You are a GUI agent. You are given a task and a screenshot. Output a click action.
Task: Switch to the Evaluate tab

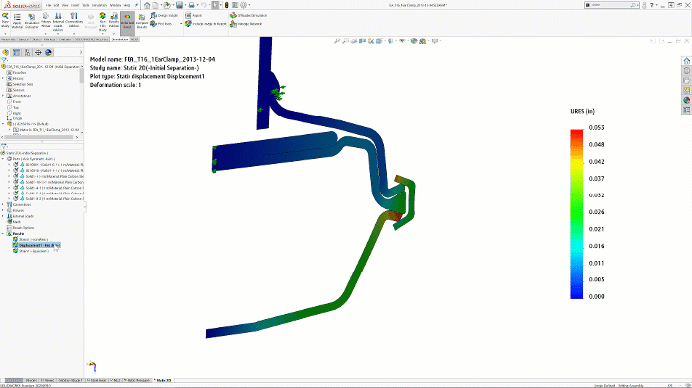(x=65, y=39)
